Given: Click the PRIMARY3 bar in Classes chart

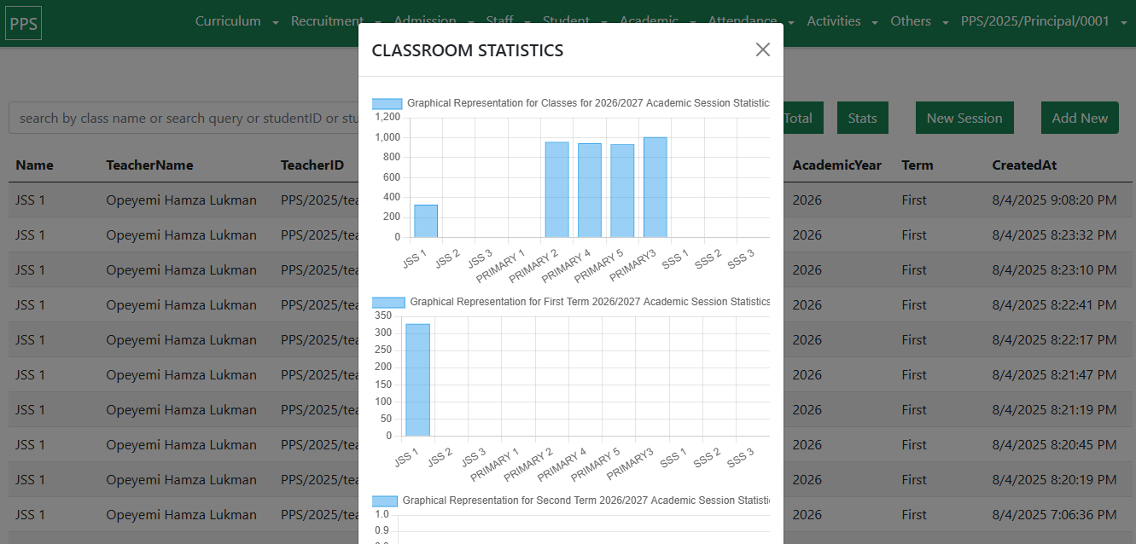Looking at the screenshot, I should click(655, 188).
